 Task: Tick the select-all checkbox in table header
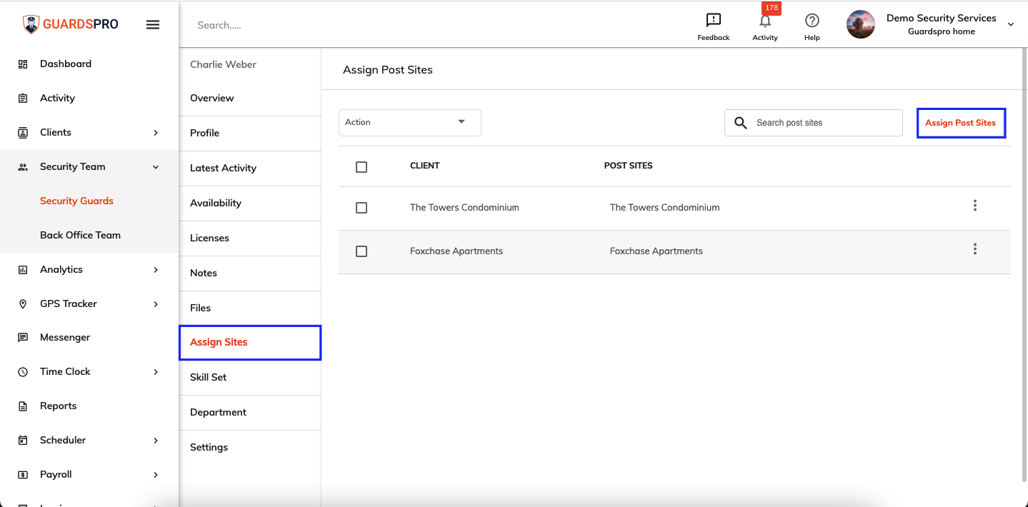pos(361,167)
